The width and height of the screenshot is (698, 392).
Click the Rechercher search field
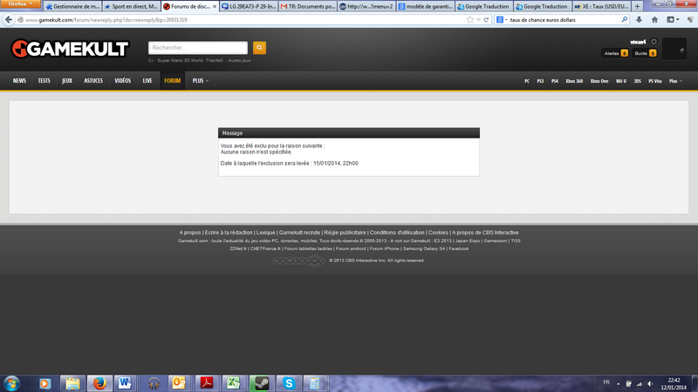click(199, 48)
